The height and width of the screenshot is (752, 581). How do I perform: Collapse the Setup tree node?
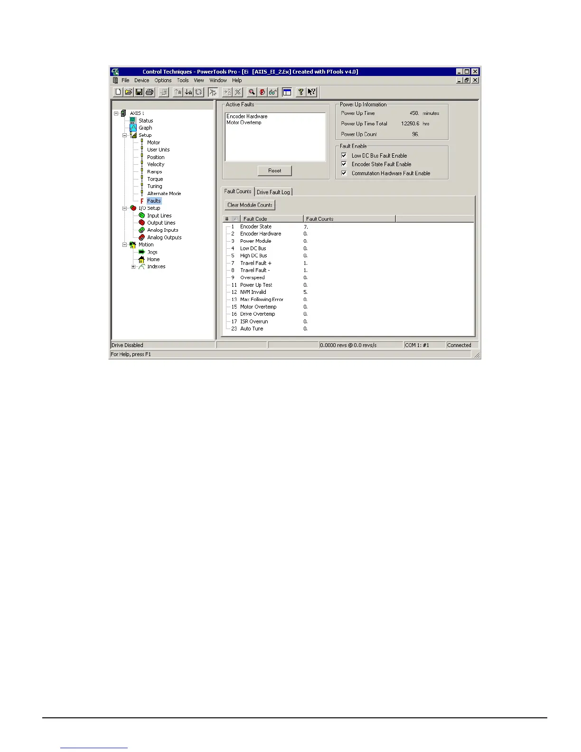125,135
